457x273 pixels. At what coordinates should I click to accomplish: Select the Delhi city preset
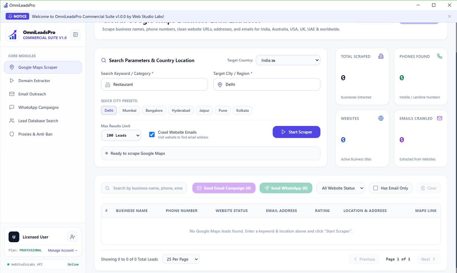pyautogui.click(x=109, y=110)
